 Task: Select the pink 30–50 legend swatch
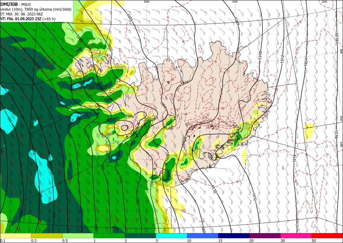click(296, 235)
